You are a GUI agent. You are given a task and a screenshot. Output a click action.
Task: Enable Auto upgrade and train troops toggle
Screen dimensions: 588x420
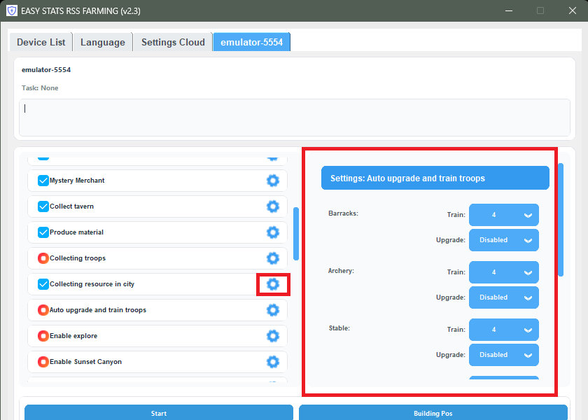point(43,309)
